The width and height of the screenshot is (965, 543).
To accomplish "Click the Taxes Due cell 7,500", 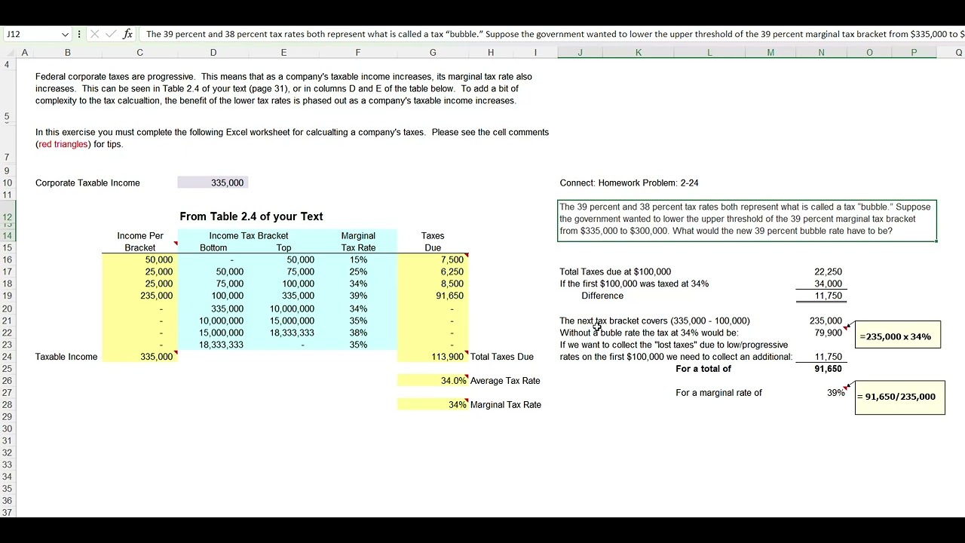I will [433, 259].
